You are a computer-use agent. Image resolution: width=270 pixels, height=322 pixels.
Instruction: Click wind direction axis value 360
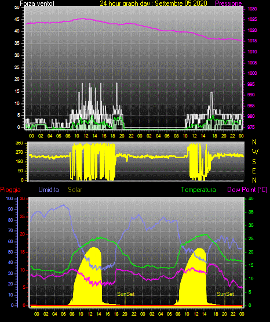pyautogui.click(x=19, y=143)
